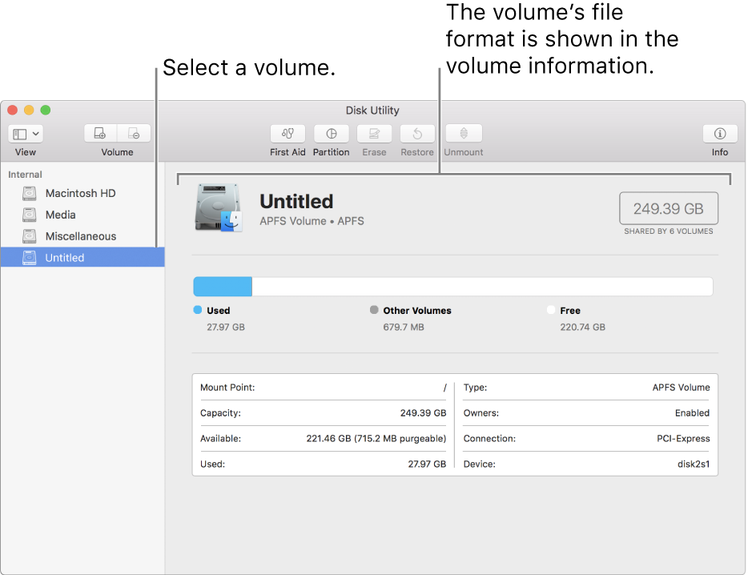Click the remove volume icon

click(134, 134)
